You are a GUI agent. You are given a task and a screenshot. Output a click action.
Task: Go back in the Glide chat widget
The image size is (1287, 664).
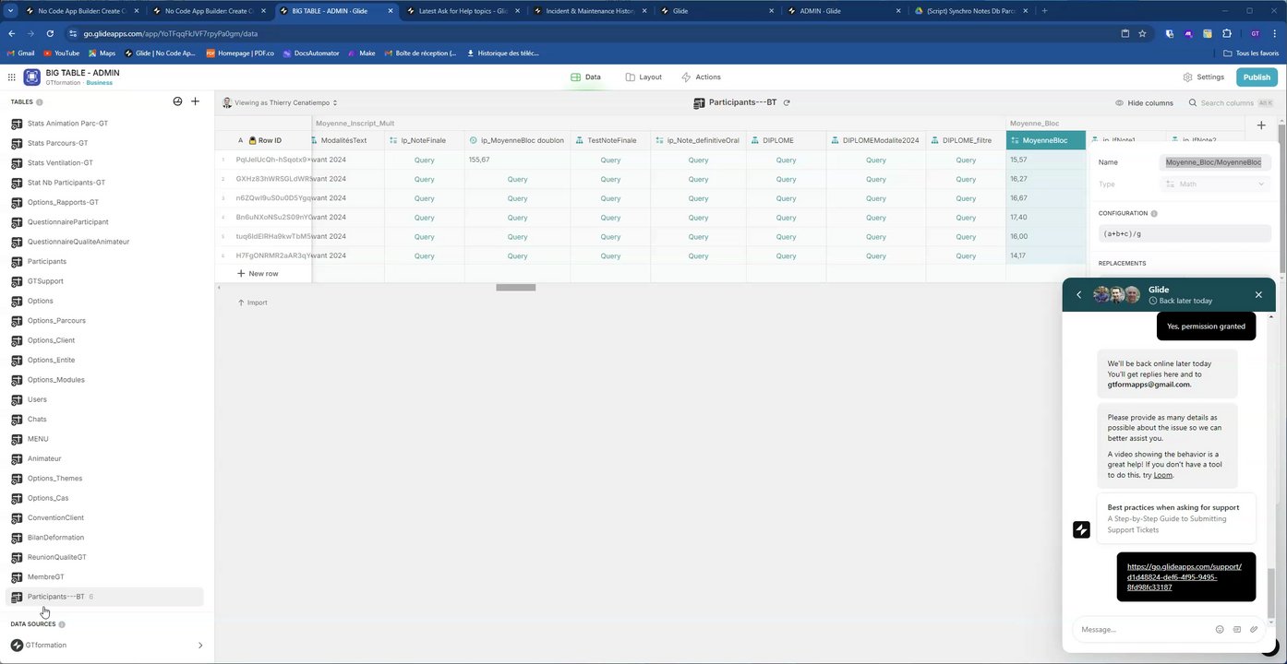pos(1078,295)
